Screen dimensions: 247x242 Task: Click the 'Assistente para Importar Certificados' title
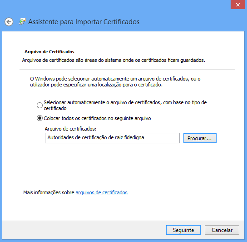pos(84,22)
